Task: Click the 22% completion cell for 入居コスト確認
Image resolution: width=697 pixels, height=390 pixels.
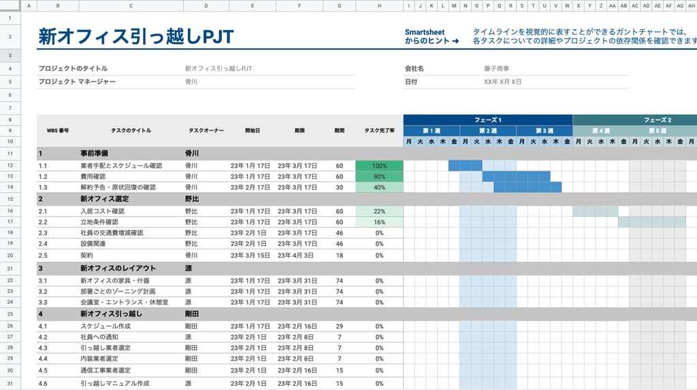Action: click(x=379, y=211)
